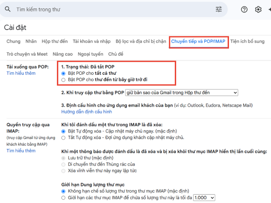The height and width of the screenshot is (203, 271).
Task: Choose move message to Trash option
Action: tap(63, 164)
